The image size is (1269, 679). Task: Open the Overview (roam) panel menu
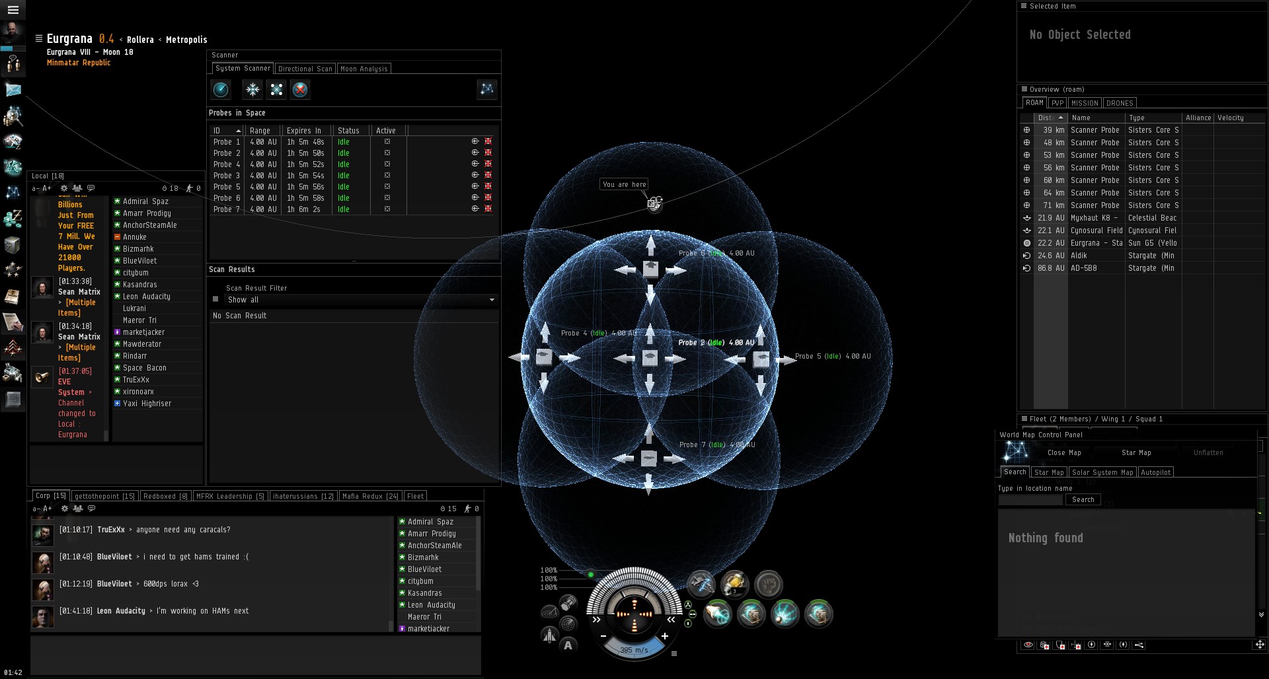pyautogui.click(x=1024, y=89)
